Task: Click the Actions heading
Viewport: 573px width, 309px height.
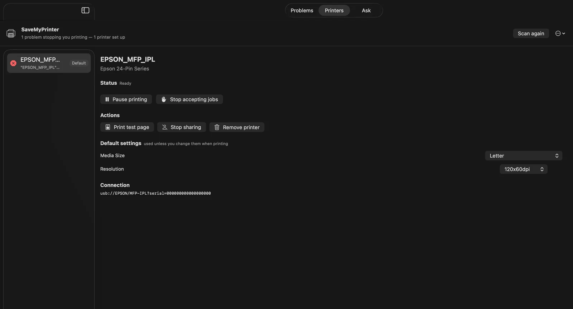Action: (x=110, y=115)
